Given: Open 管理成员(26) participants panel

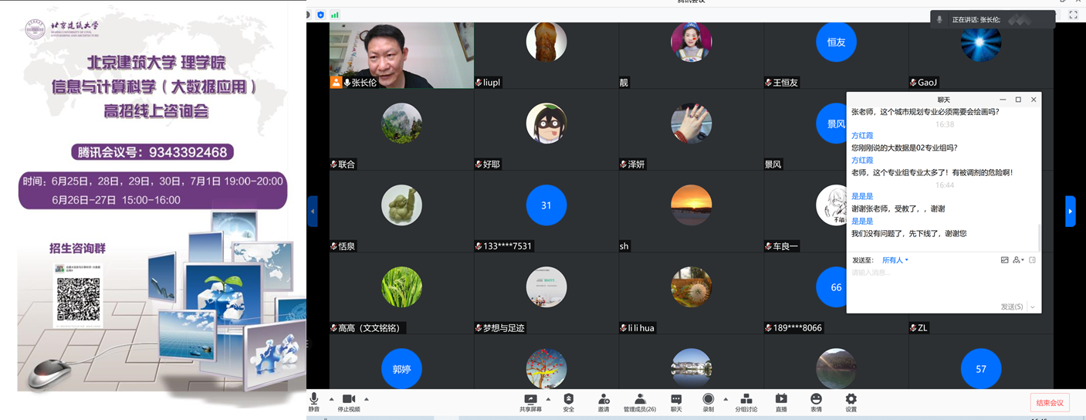Looking at the screenshot, I should [x=640, y=401].
